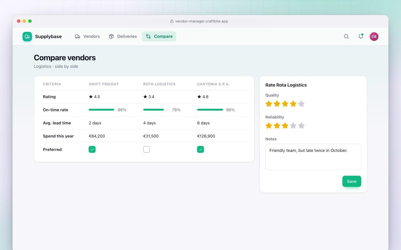
Task: Click the €126,900 spend value
Action: point(206,136)
